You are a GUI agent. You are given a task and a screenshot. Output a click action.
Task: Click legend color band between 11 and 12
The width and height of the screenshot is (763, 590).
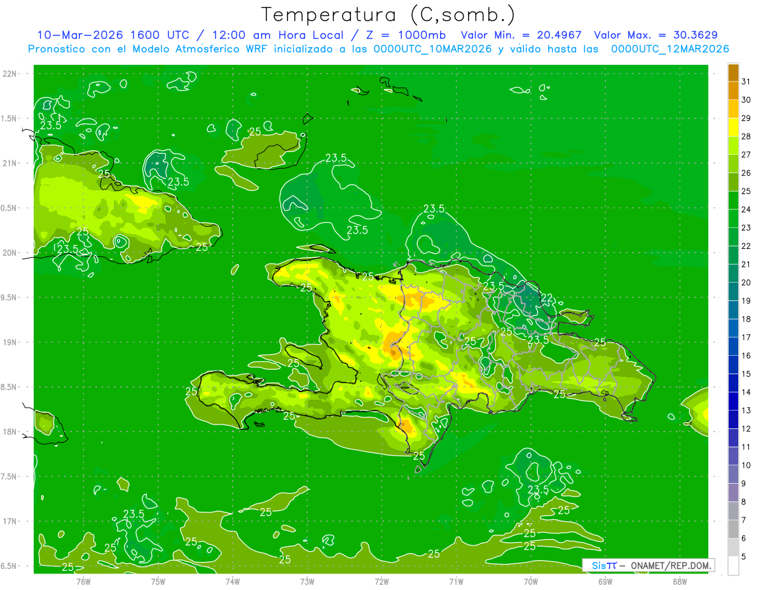point(733,438)
